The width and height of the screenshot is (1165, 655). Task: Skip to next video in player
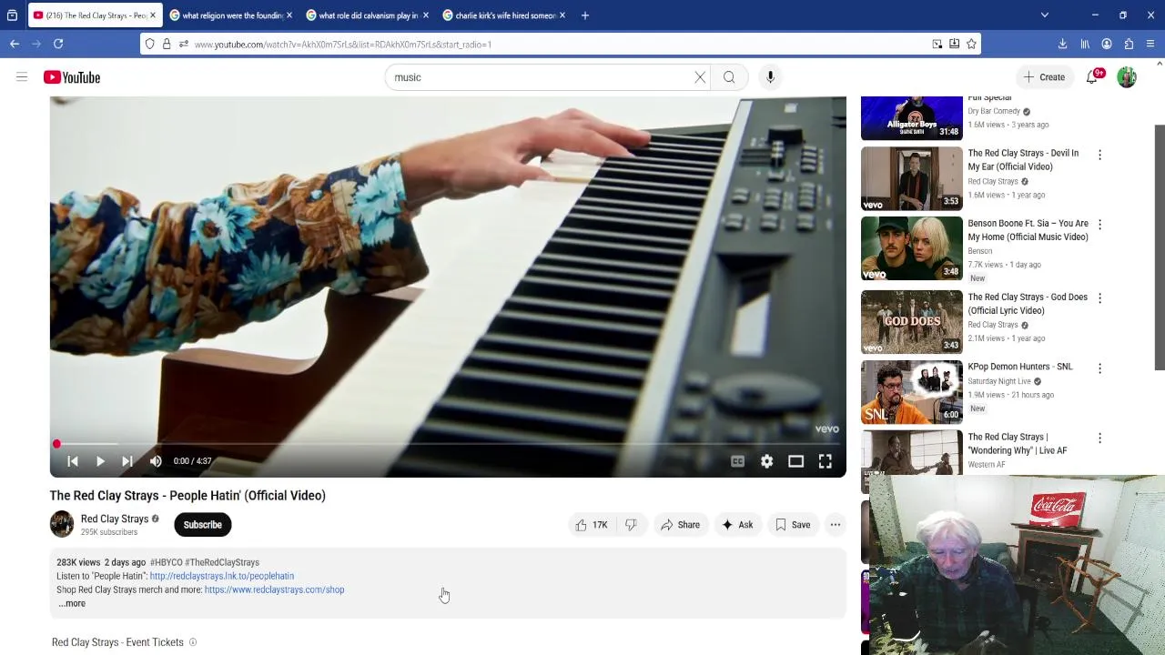pyautogui.click(x=127, y=461)
